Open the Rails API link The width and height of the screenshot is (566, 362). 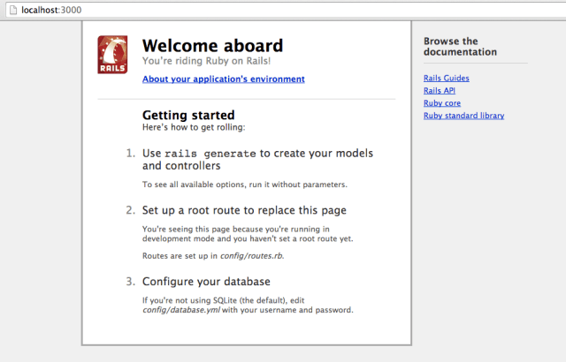(440, 90)
